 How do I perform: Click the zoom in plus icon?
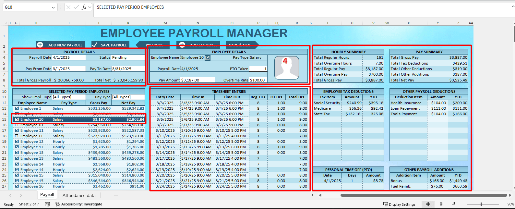tap(502, 204)
